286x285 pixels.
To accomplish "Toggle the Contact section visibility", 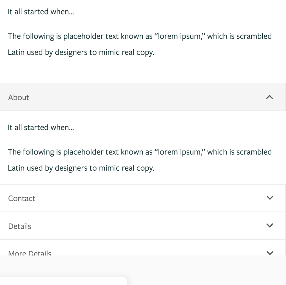I will (141, 198).
